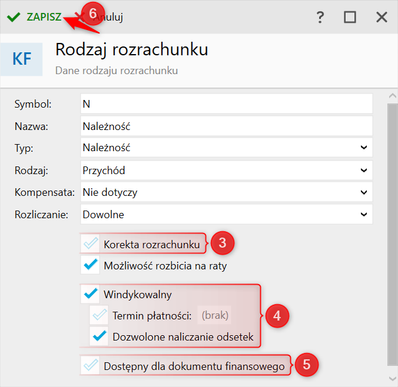
Task: Close the Rodzaj rozrachunku dialog
Action: [382, 17]
